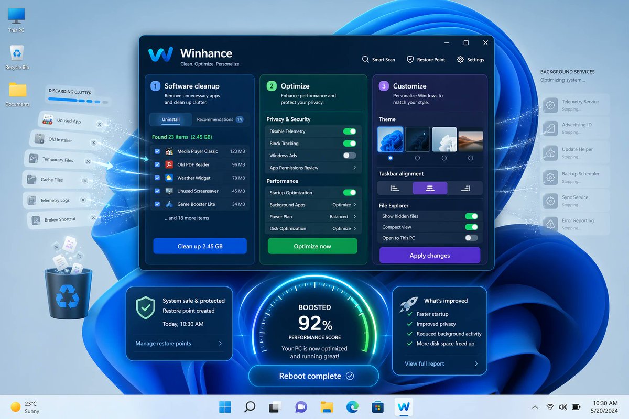The image size is (629, 419).
Task: Click the Game Booster Lite icon
Action: (169, 204)
